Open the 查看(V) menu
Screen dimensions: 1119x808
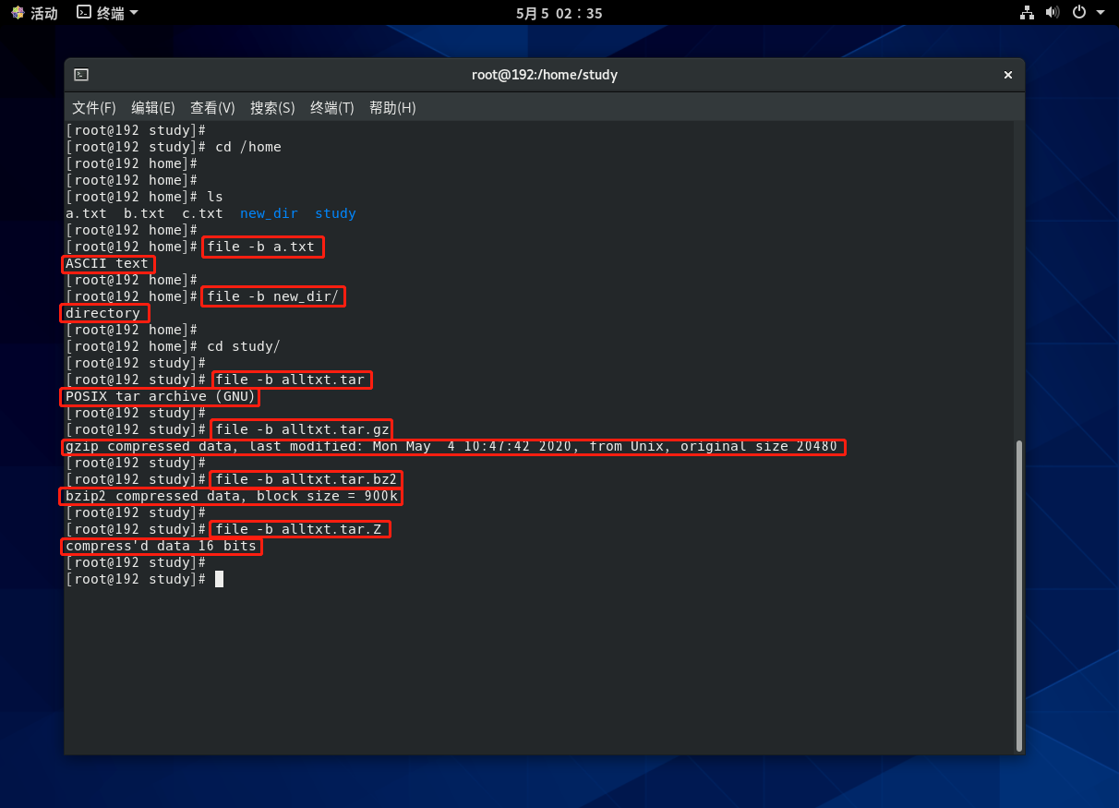212,108
